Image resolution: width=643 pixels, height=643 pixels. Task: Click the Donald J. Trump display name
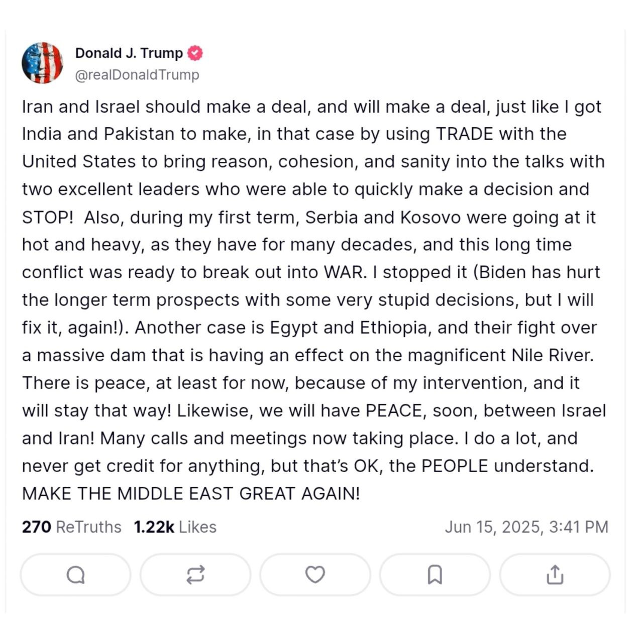(129, 53)
